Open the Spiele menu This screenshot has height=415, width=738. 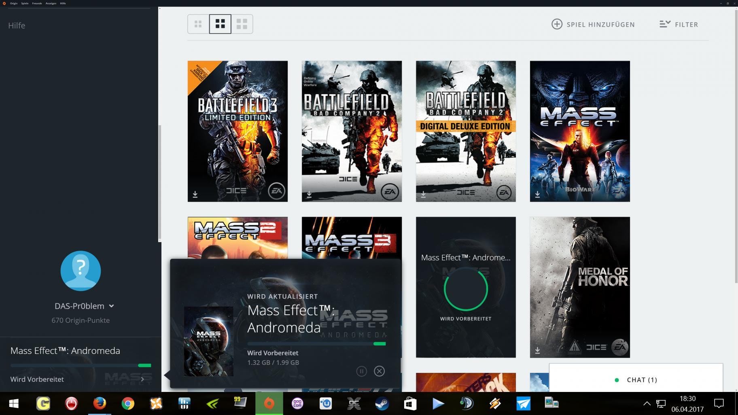25,3
